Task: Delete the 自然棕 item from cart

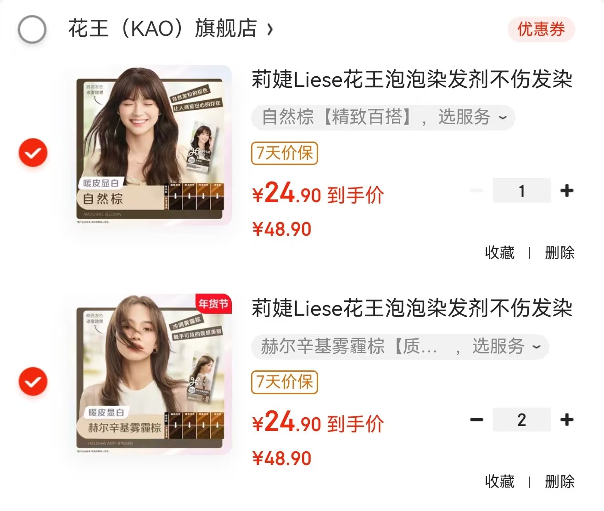Action: point(559,252)
